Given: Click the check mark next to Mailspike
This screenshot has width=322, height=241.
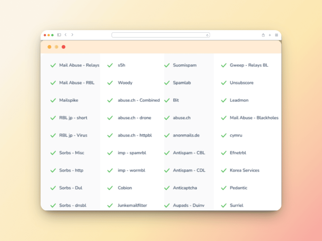Looking at the screenshot, I should coord(53,100).
